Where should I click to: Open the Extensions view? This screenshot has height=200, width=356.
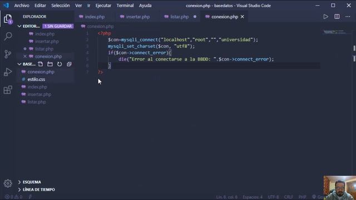click(x=8, y=90)
